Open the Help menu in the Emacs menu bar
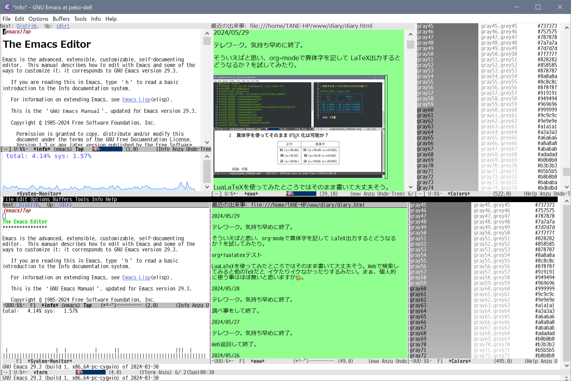This screenshot has height=381, width=571. pyautogui.click(x=111, y=19)
